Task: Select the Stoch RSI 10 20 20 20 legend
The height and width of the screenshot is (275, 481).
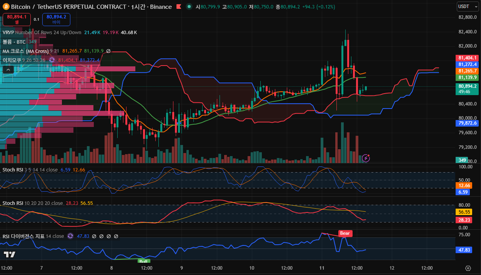Action: (x=33, y=203)
